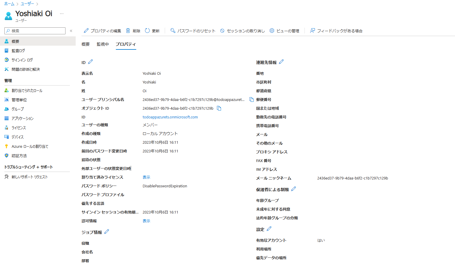The height and width of the screenshot is (265, 455).
Task: Copy the オブジェクト ID value
Action: (219, 108)
